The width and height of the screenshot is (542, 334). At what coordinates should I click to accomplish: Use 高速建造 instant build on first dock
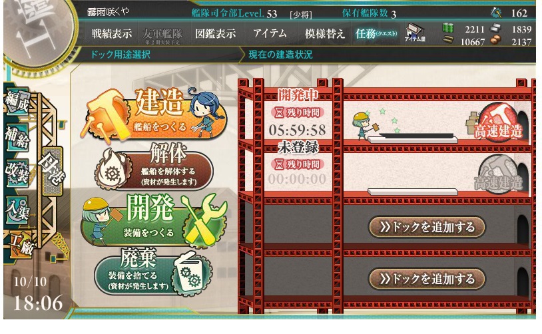click(x=499, y=124)
